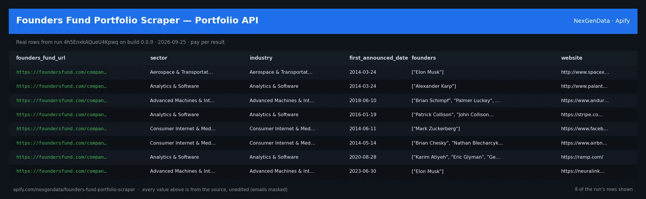Select date 2014-03-24 in Alexander Karp's row
Viewport: 646px width, 199px height.
pos(363,86)
